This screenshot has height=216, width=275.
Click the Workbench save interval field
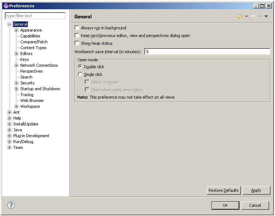pyautogui.click(x=207, y=51)
